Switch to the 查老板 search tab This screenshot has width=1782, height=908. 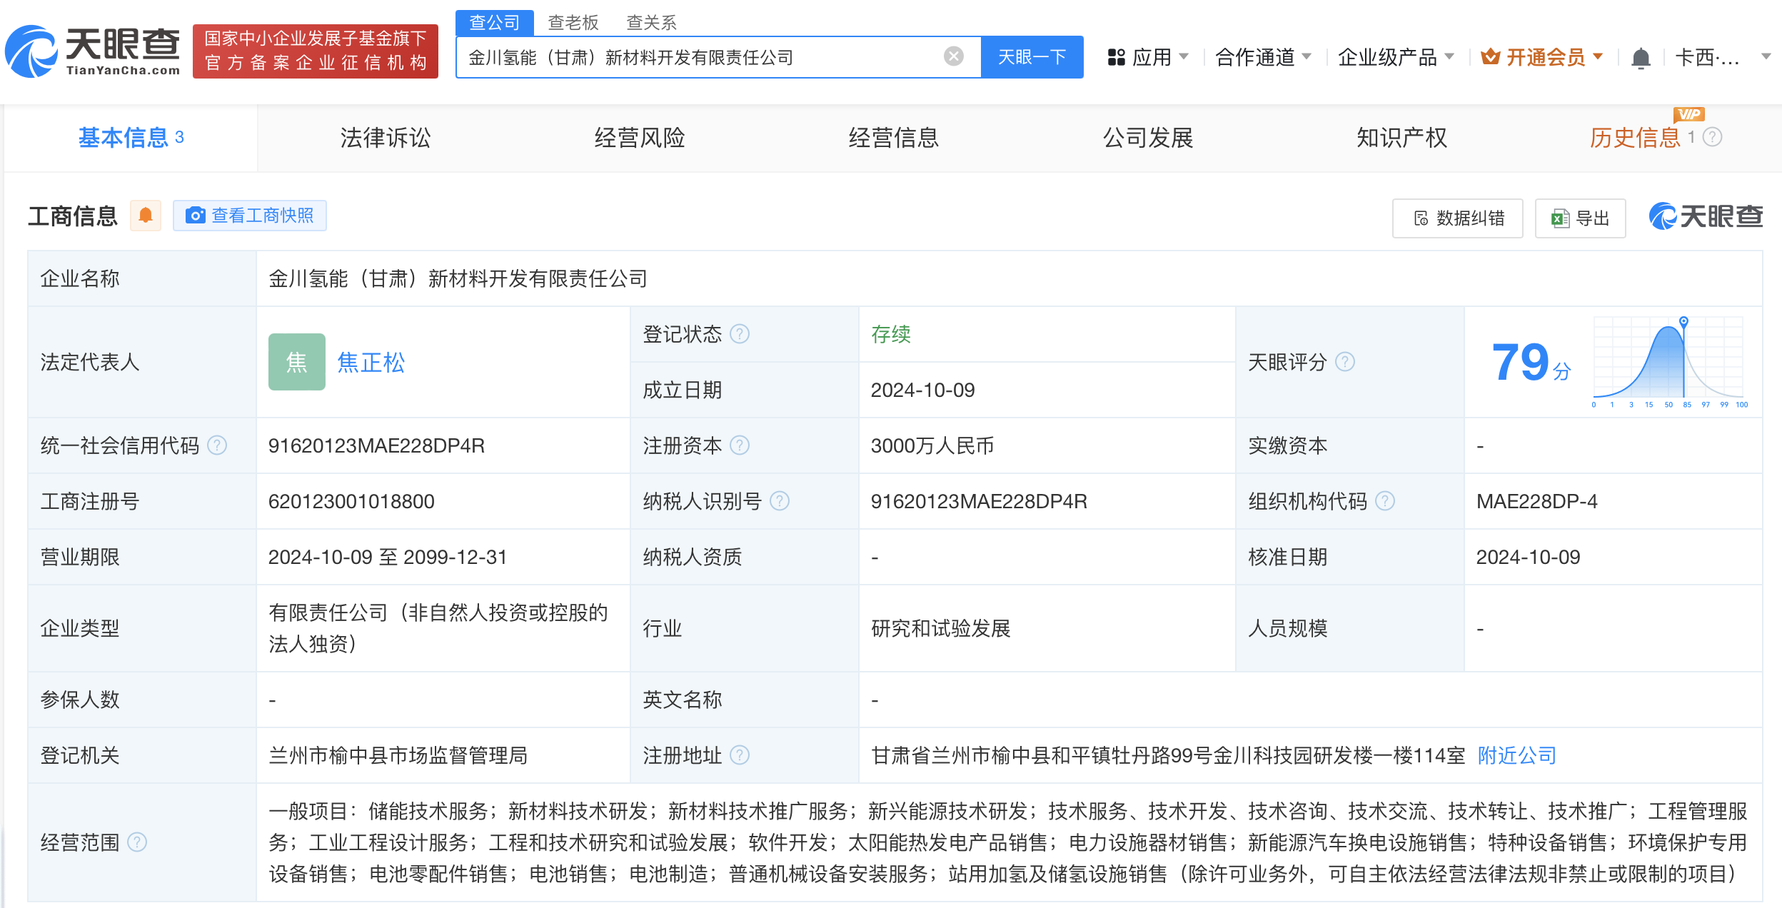click(x=573, y=23)
